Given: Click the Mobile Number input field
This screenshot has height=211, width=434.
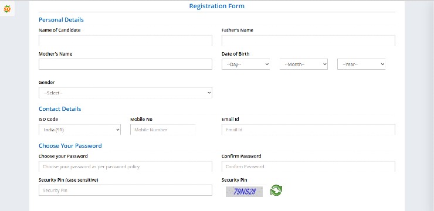Looking at the screenshot, I should [x=163, y=130].
